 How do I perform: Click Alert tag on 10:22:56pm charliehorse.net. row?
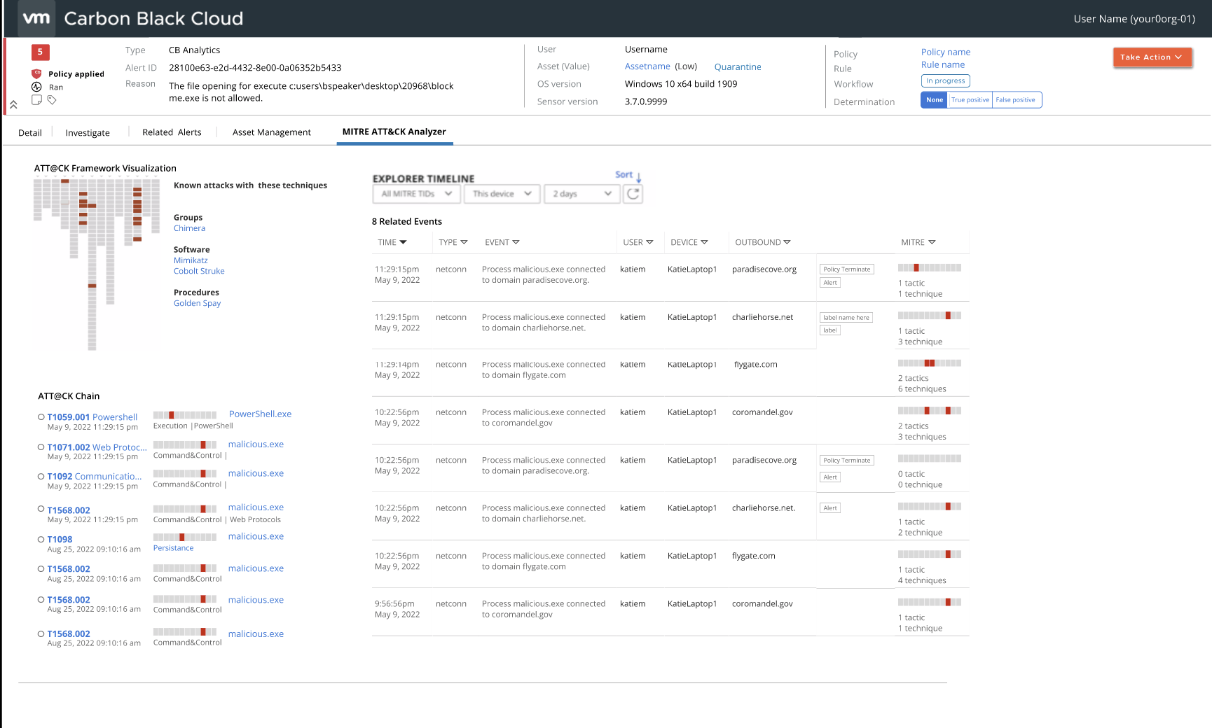(830, 507)
